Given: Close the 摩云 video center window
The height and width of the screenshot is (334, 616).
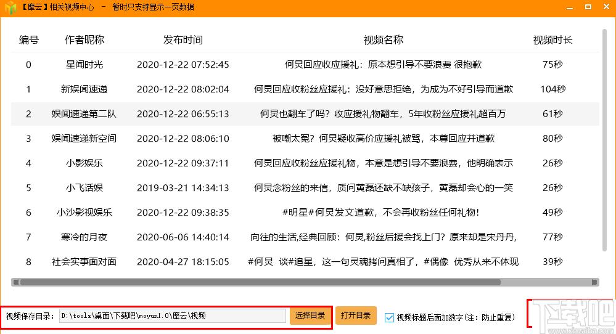Looking at the screenshot, I should point(606,7).
